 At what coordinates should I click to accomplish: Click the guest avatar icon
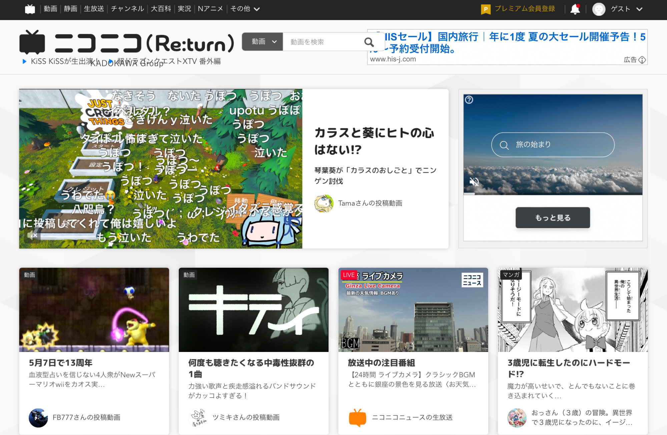coord(599,9)
